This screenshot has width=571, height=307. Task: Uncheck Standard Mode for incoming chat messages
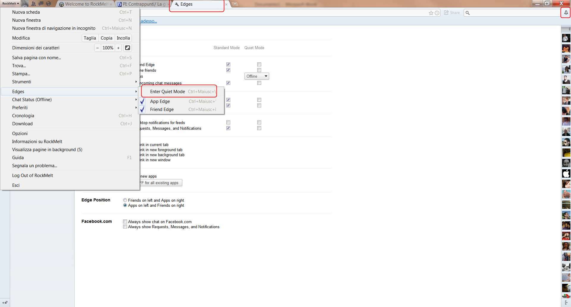(x=228, y=83)
